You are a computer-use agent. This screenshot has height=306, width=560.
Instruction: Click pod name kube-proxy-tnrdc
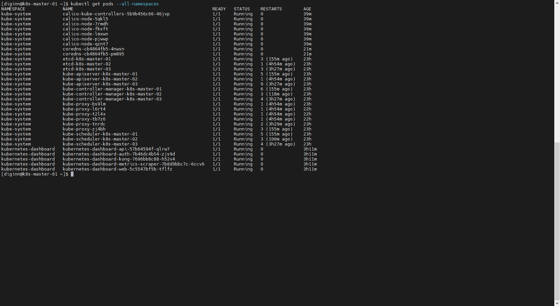coord(84,124)
